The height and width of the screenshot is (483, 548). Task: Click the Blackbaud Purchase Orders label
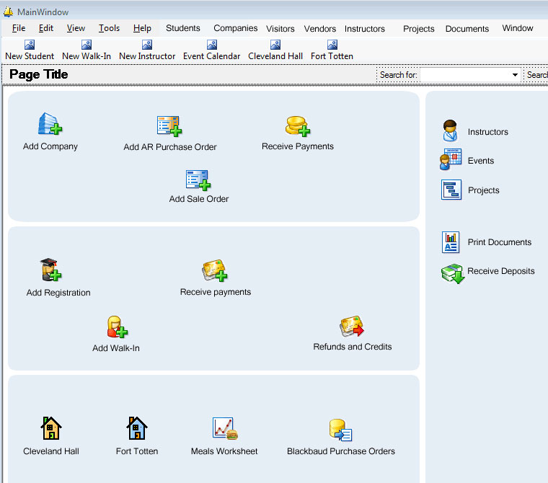(341, 451)
